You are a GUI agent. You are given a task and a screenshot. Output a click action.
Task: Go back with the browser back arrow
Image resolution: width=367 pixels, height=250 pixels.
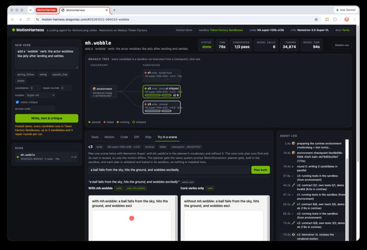click(x=12, y=20)
